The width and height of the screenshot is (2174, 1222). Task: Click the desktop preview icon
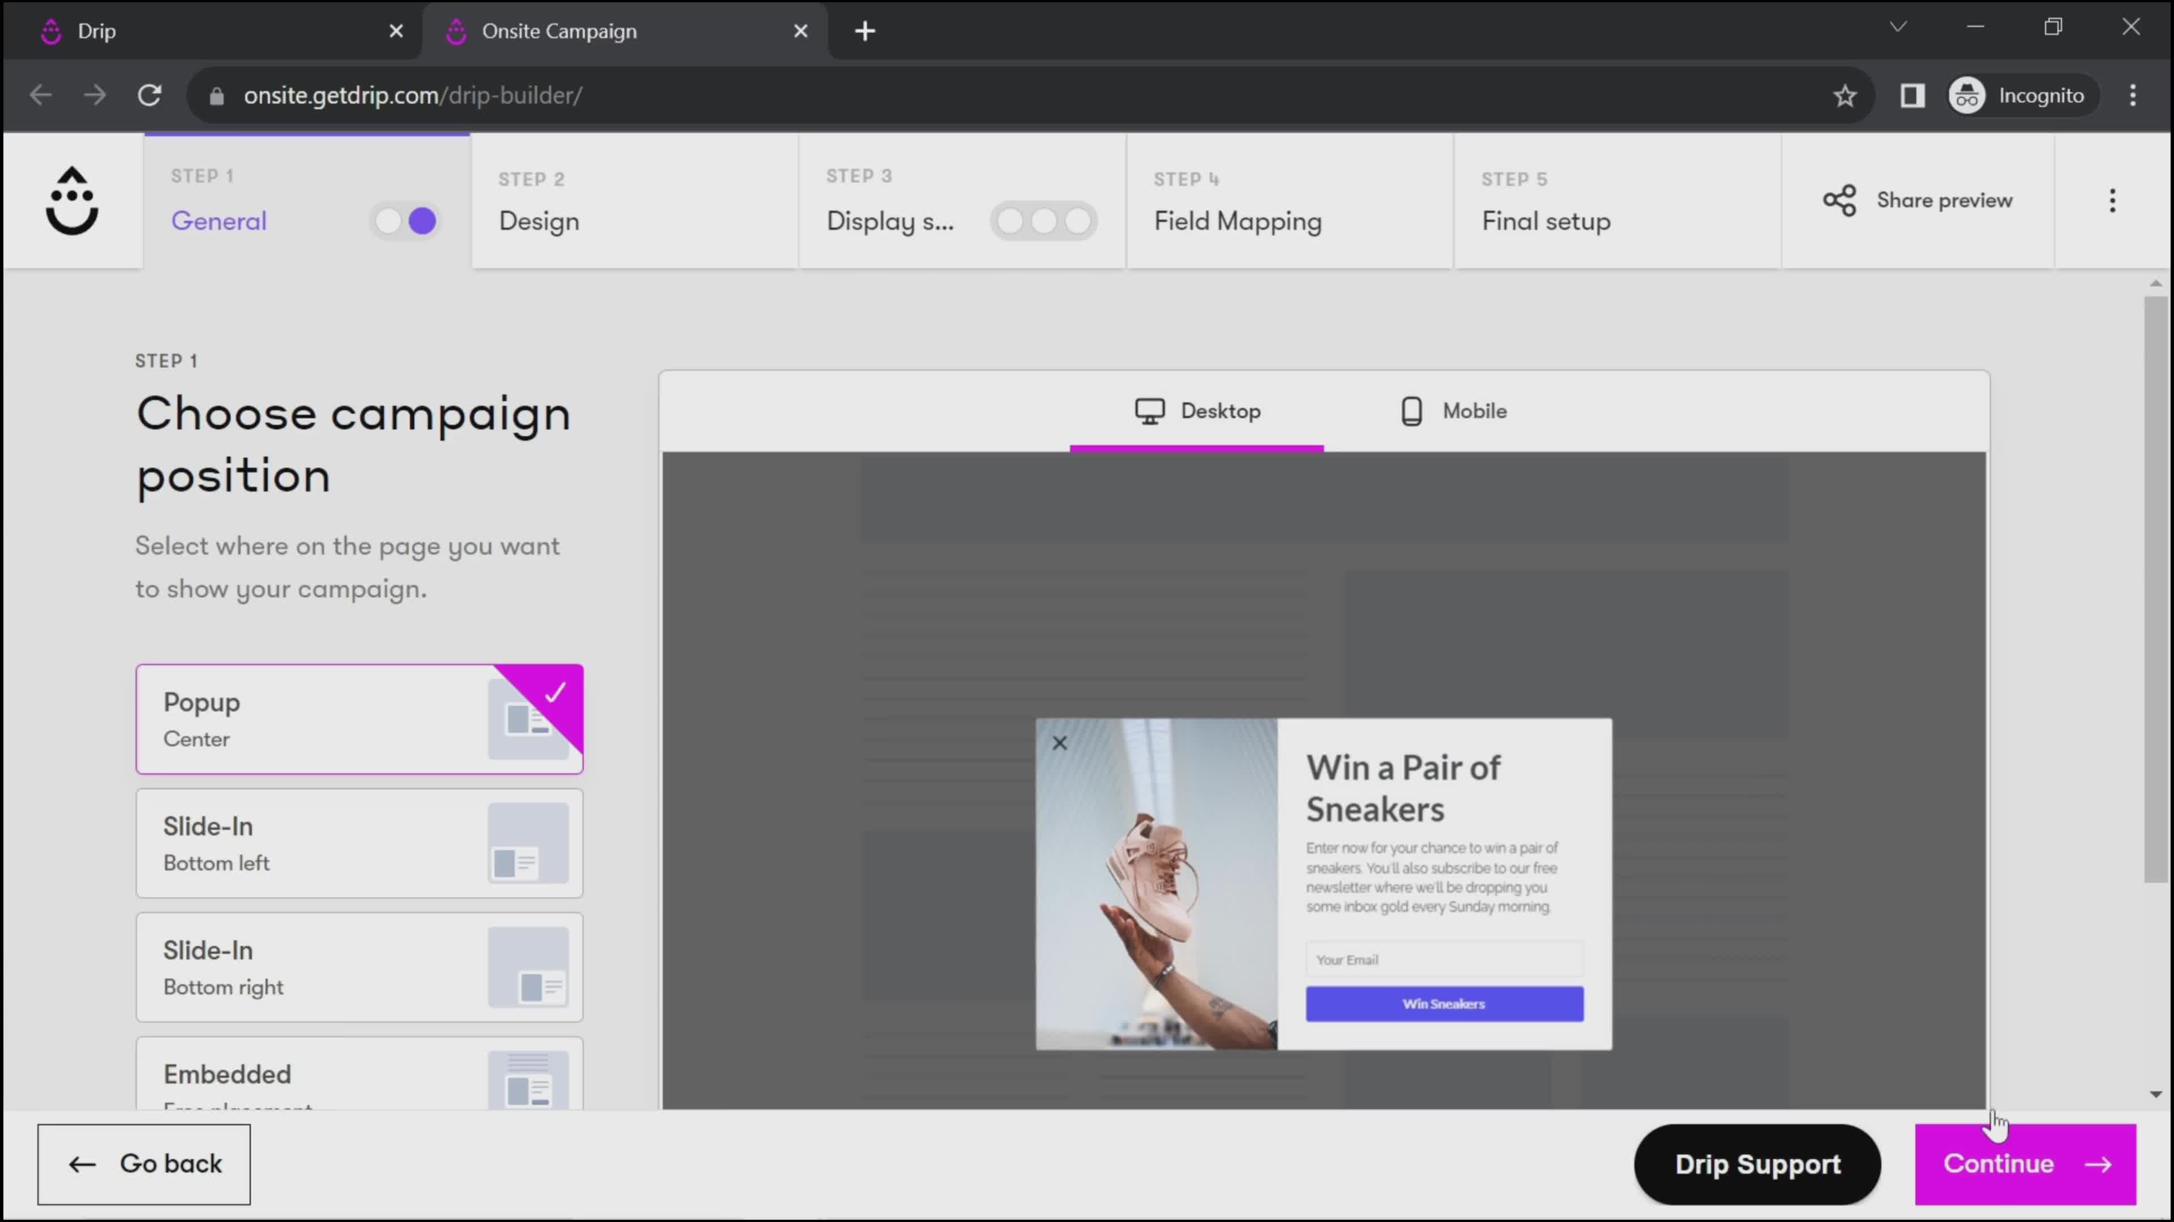[x=1150, y=410]
